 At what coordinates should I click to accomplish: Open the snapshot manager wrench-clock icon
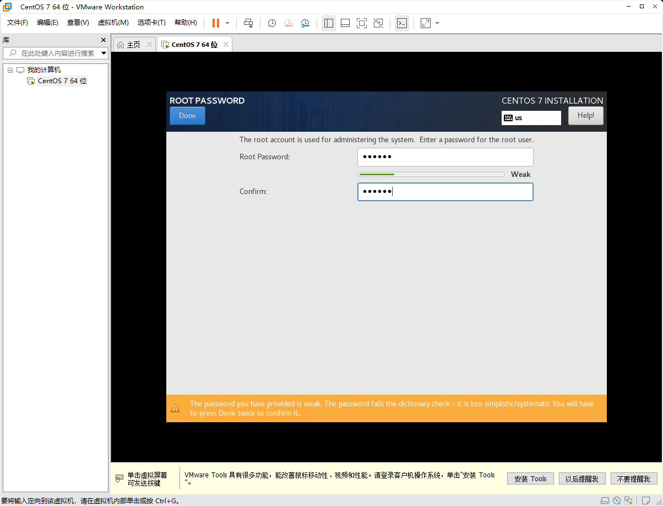[x=305, y=23]
